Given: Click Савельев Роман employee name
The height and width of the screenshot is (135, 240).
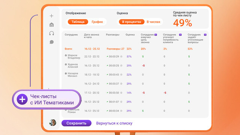Looking at the screenshot, I should pyautogui.click(x=73, y=111).
